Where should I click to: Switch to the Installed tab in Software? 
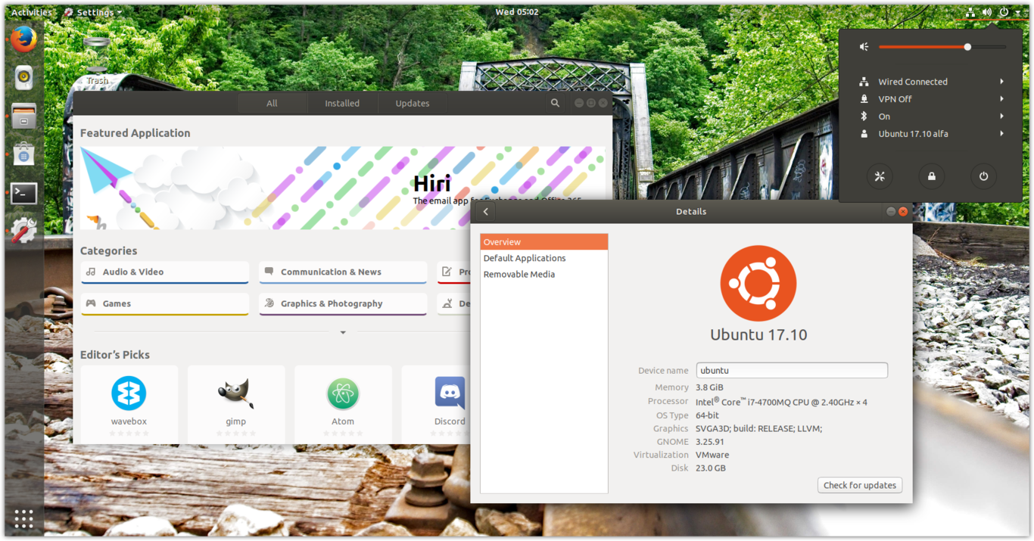[x=342, y=104]
